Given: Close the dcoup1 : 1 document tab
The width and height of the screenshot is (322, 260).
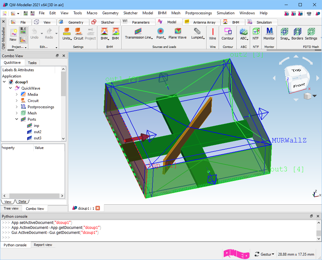Looking at the screenshot, I should [x=98, y=208].
